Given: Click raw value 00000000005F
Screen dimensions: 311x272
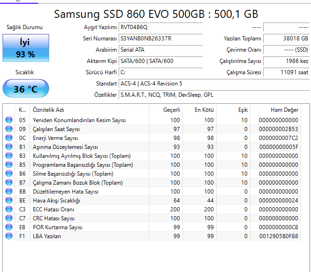Looking at the screenshot, I should point(279,147).
